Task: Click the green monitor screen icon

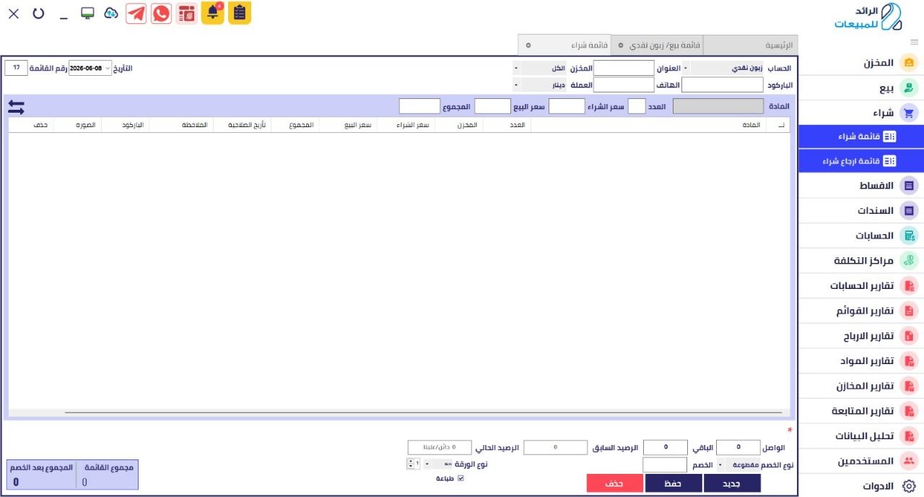Action: coord(87,13)
